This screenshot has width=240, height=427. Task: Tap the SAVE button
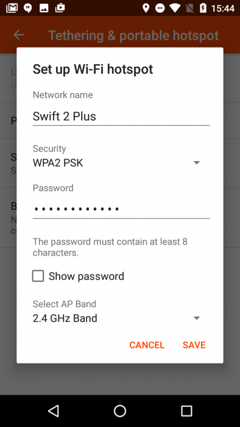point(194,345)
